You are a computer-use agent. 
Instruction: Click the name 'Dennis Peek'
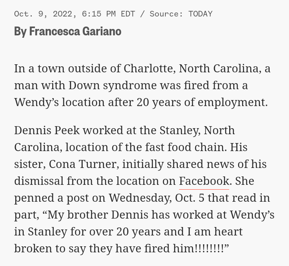pyautogui.click(x=47, y=131)
